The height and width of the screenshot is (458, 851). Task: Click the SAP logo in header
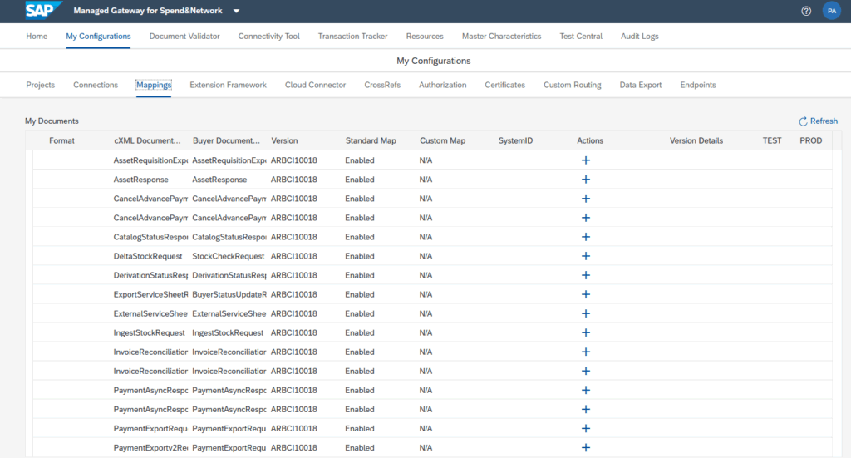pyautogui.click(x=41, y=11)
